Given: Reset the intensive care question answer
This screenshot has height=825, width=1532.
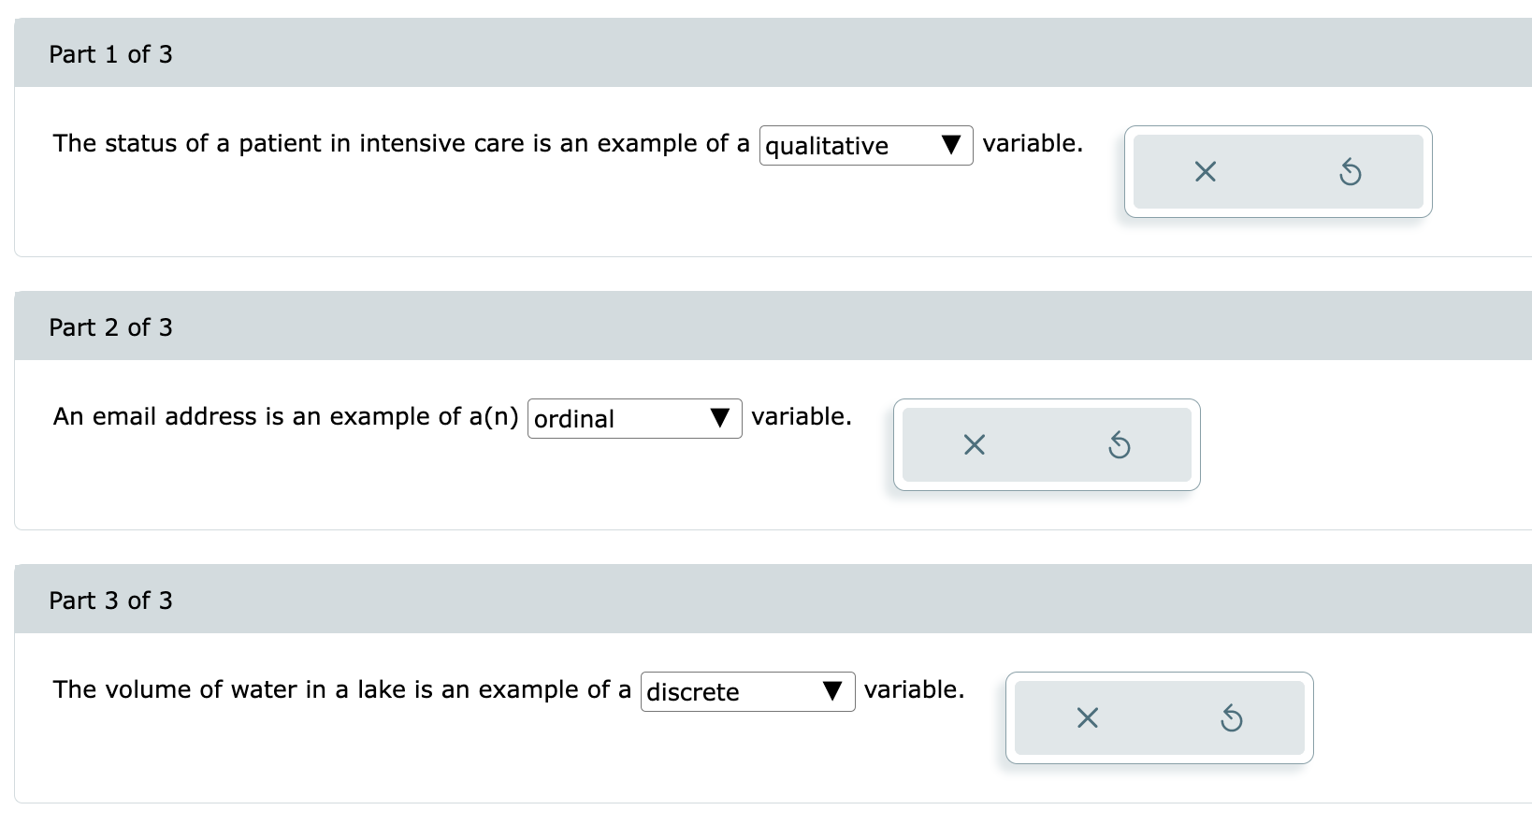Looking at the screenshot, I should (1351, 171).
